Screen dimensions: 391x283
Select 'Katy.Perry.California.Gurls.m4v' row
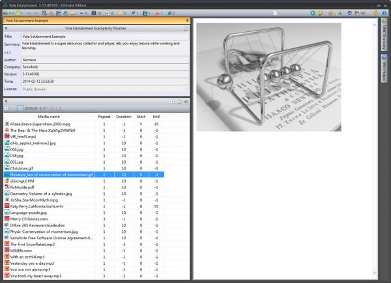coord(84,207)
